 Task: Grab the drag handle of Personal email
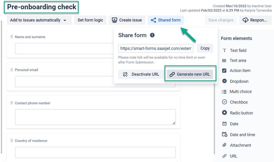tap(12, 70)
